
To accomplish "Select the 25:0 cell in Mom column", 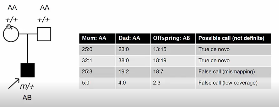I will (88, 50).
